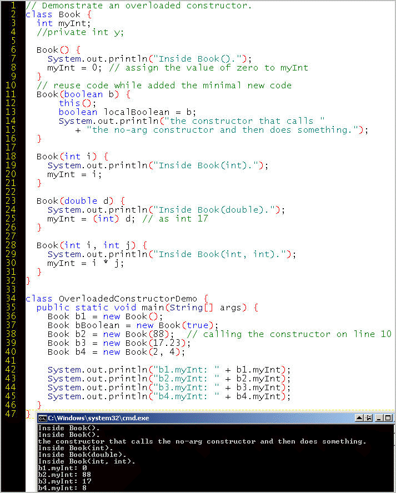Click the closing brace on line 32
Viewport: 396px width, 493px height.
(28, 280)
